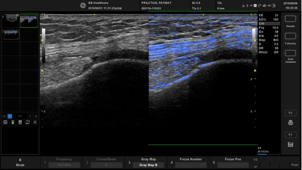Toggle the Scan Assistant button
This screenshot has width=302, height=170.
tap(290, 53)
